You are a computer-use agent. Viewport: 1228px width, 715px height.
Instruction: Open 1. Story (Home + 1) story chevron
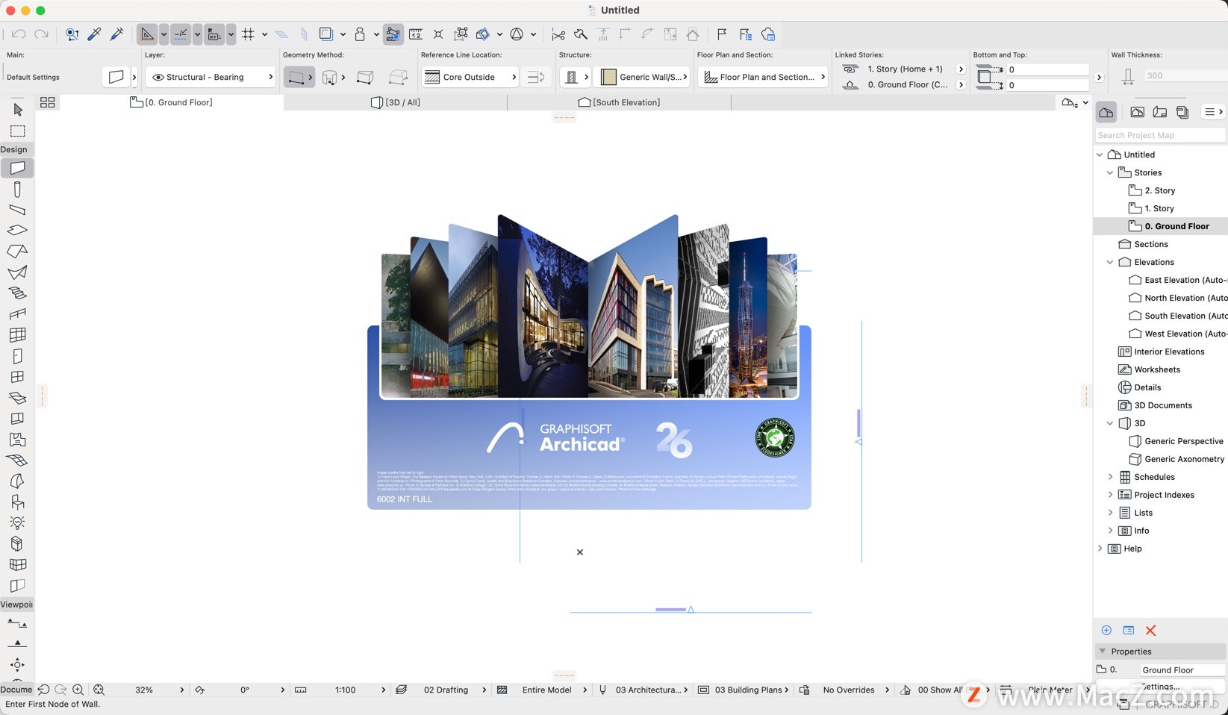tap(961, 69)
